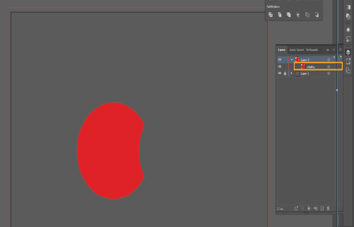
Task: Click the target circle for <Path>
Action: click(329, 67)
